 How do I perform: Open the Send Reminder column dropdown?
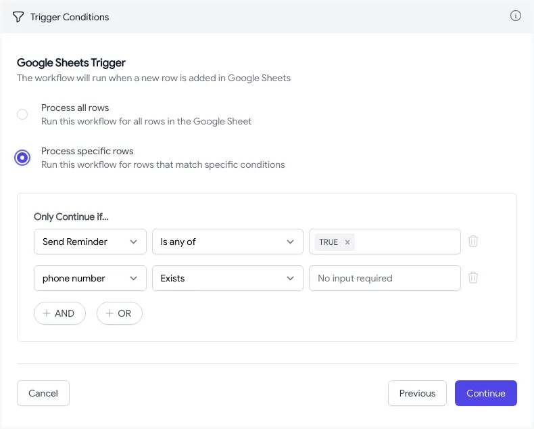click(x=90, y=242)
